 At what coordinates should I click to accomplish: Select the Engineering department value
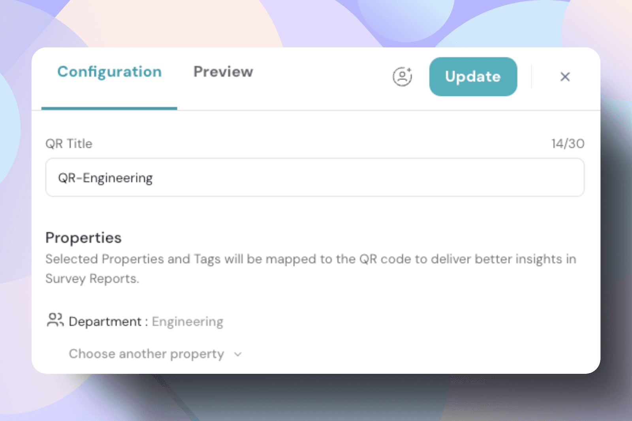(188, 321)
